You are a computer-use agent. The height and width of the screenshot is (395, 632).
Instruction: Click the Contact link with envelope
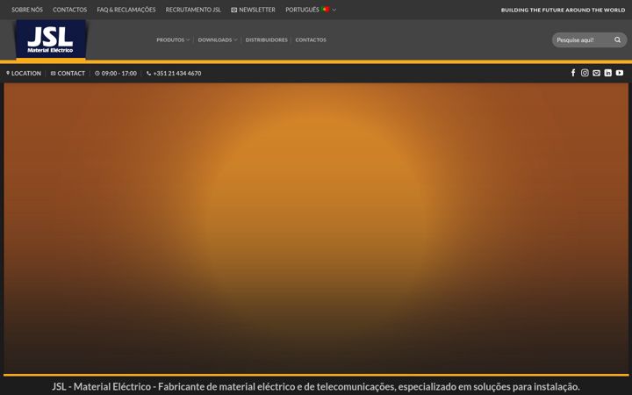[68, 74]
